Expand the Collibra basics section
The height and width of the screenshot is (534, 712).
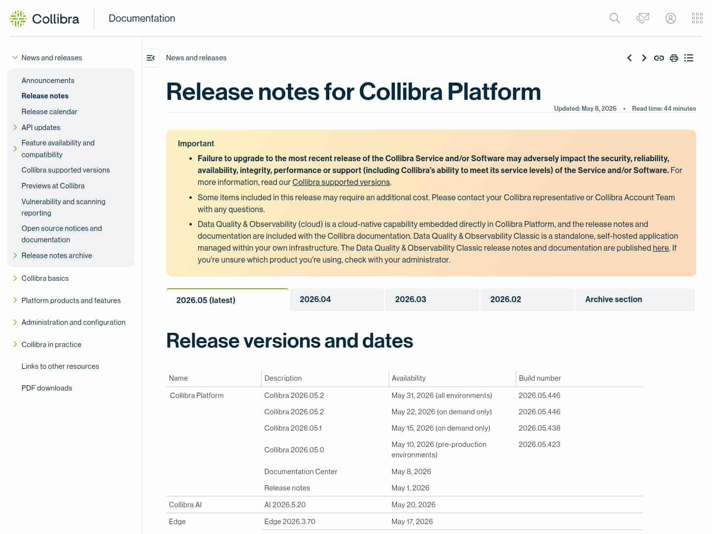click(15, 278)
